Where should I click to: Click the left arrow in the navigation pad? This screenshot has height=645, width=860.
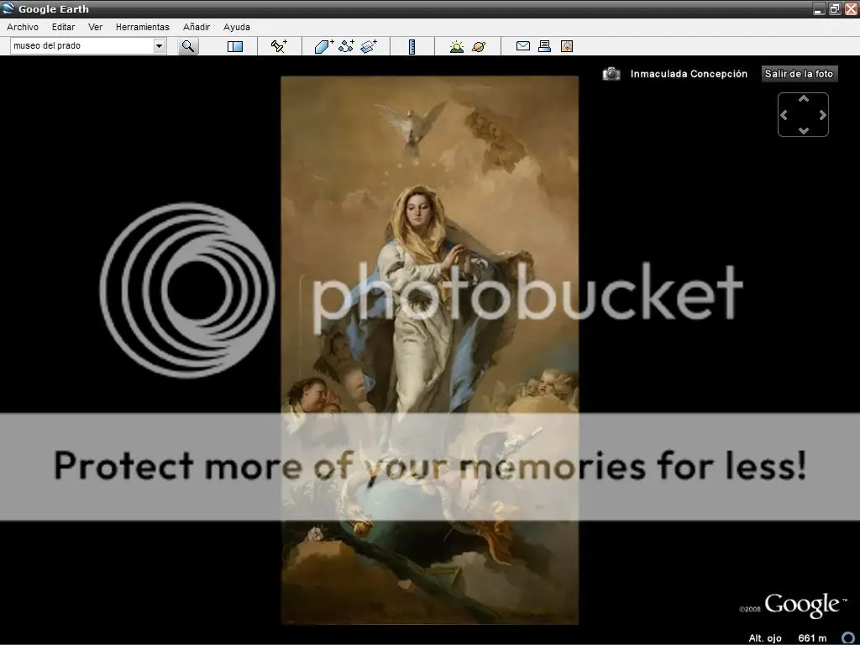point(784,114)
